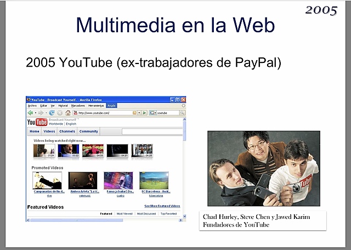
Task: Open the Editar menu
Action: click(x=44, y=106)
